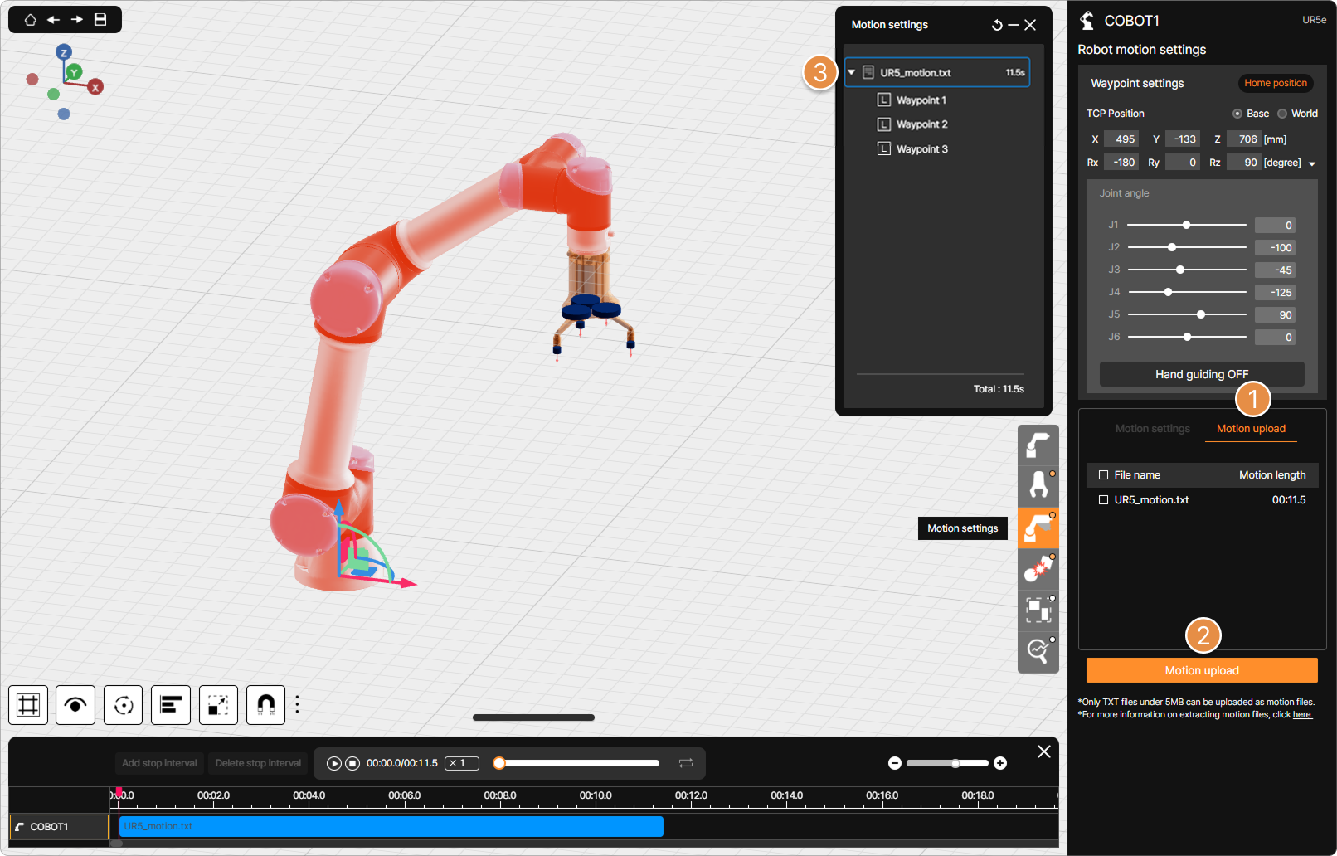Click the Home position button
Viewport: 1337px width, 856px height.
coord(1276,83)
